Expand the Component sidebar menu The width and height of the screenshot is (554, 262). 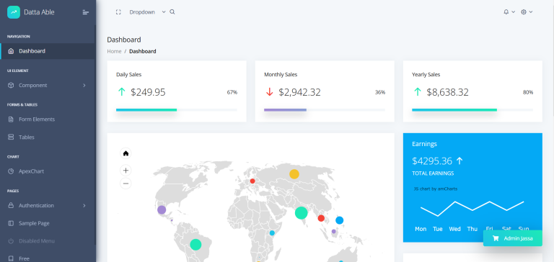pyautogui.click(x=48, y=86)
